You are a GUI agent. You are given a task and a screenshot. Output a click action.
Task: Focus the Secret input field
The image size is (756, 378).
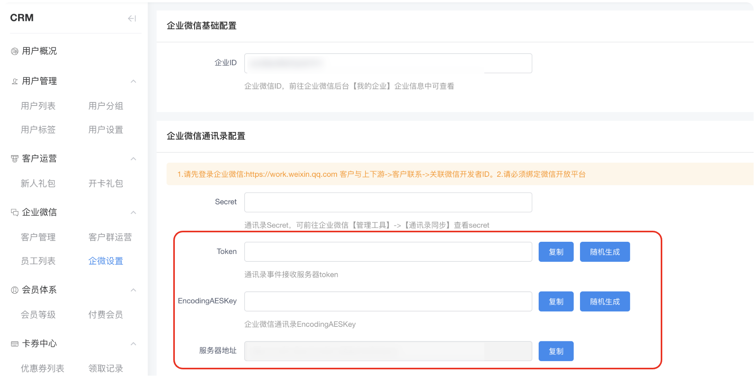tap(388, 202)
